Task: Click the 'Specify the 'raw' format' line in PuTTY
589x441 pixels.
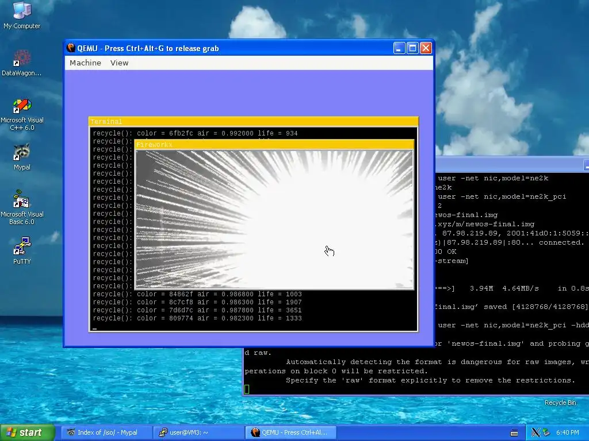Action: coord(430,380)
